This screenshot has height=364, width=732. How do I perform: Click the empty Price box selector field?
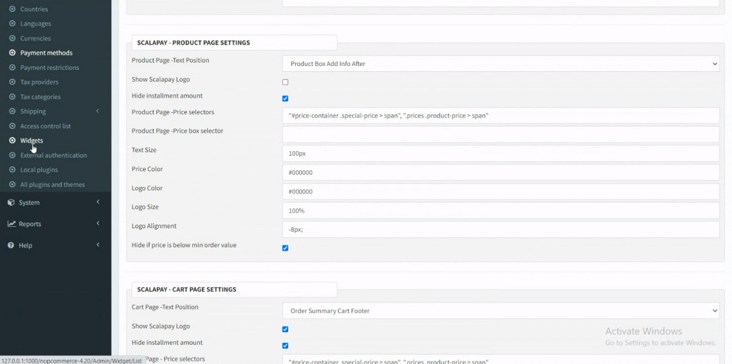(x=500, y=134)
